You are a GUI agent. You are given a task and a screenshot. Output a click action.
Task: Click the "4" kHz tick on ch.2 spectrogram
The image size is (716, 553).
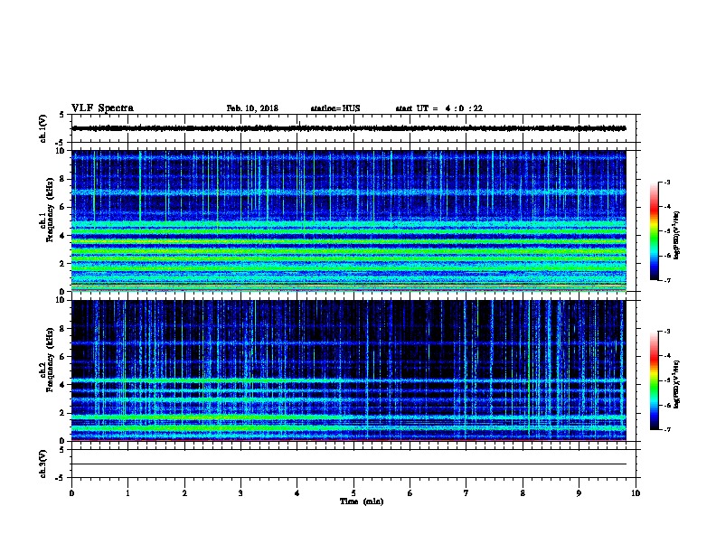62,385
